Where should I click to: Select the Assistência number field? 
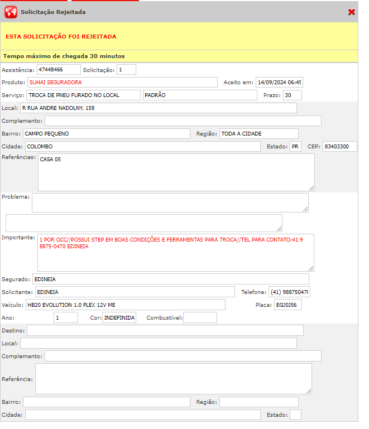(59, 70)
